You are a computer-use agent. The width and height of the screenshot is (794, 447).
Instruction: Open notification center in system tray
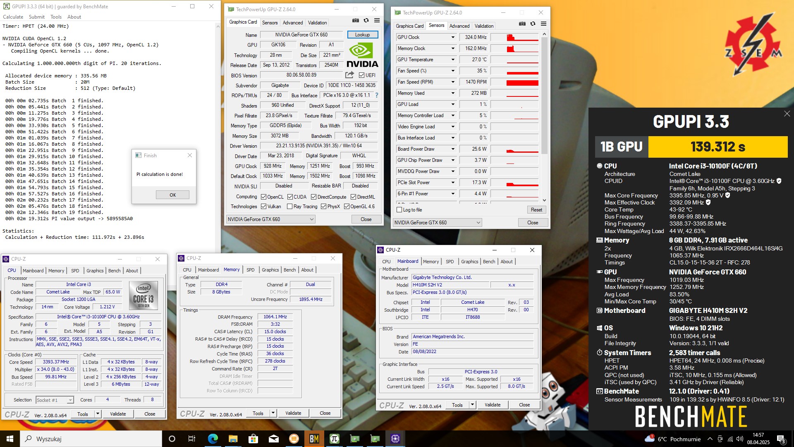[x=781, y=439]
